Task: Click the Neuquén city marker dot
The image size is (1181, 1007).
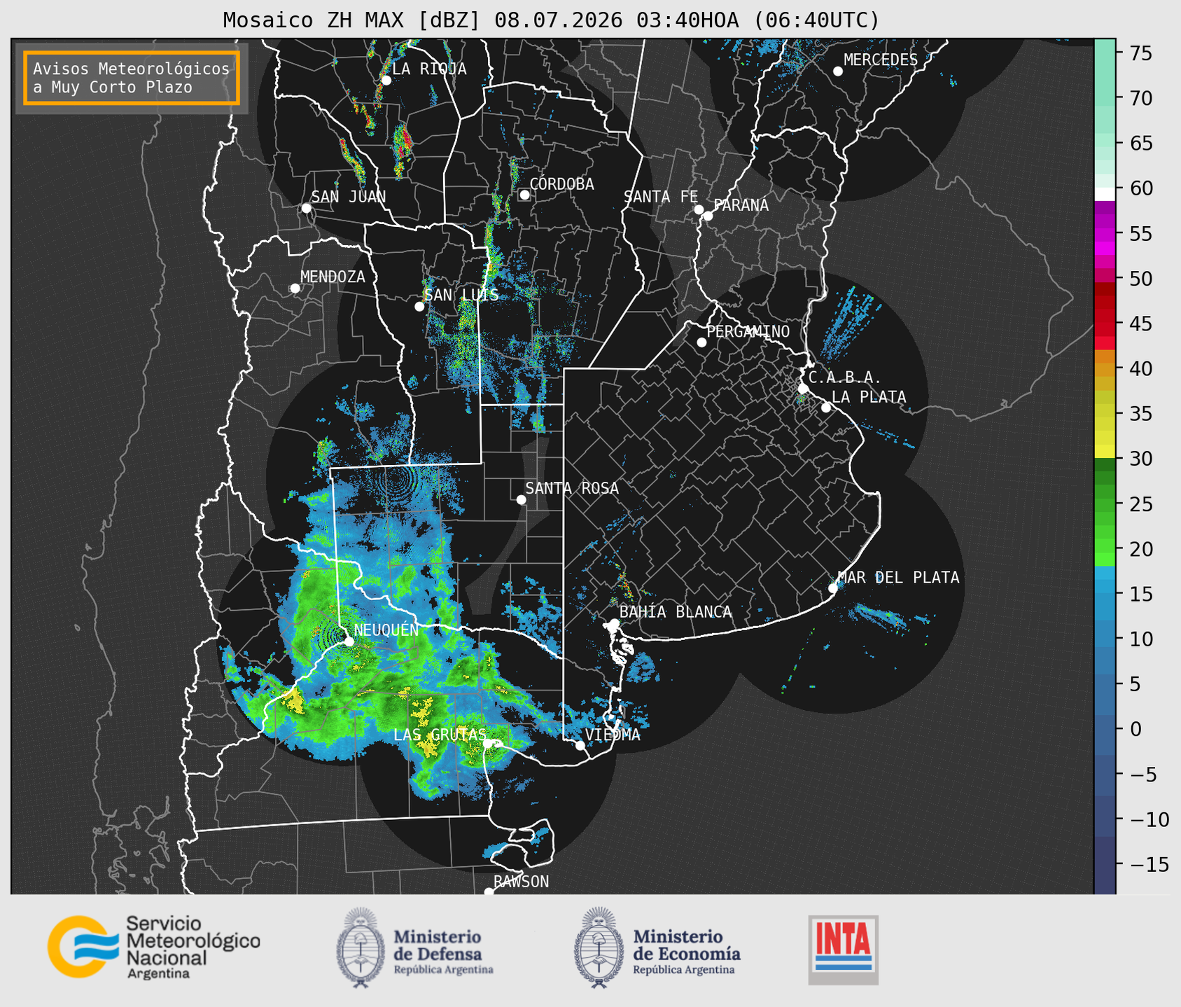Action: [349, 641]
